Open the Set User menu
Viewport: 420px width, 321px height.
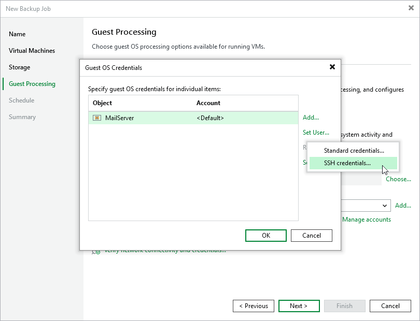pyautogui.click(x=315, y=133)
